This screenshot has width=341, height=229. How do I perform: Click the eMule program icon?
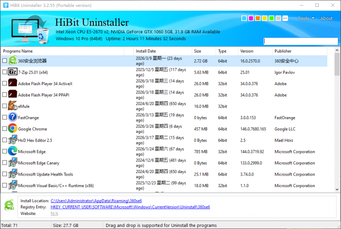[x=12, y=106]
